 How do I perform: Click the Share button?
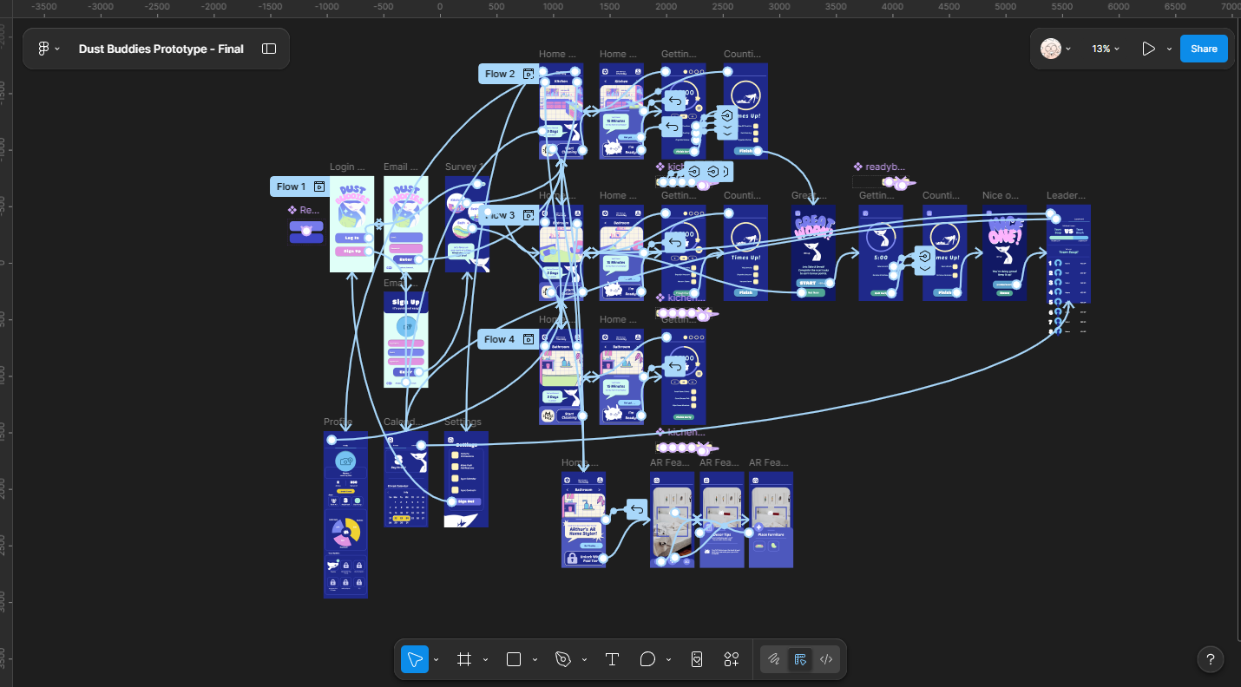click(1204, 49)
